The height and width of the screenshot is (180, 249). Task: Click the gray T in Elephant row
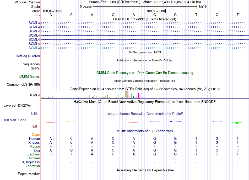[72, 154]
